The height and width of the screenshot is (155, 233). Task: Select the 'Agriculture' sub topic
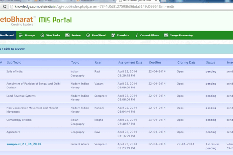pos(13,132)
